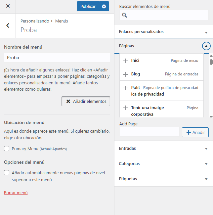Close the Customizer with the X icon
Viewport: 213px width, 215px height.
(8, 6)
